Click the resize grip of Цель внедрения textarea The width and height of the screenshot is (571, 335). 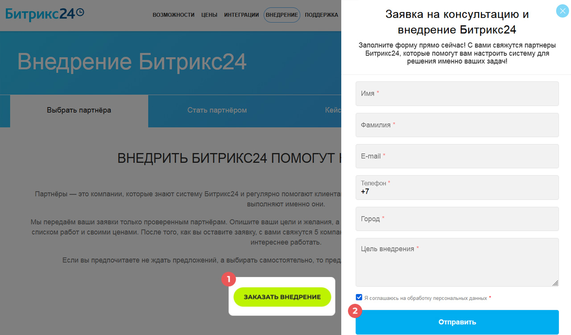pyautogui.click(x=555, y=283)
